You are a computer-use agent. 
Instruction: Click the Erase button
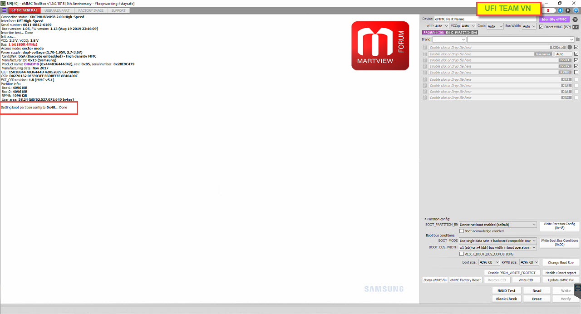(537, 299)
